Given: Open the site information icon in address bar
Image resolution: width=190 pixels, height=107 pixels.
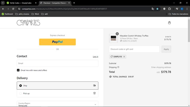Looking at the screenshot, I should [19, 9].
